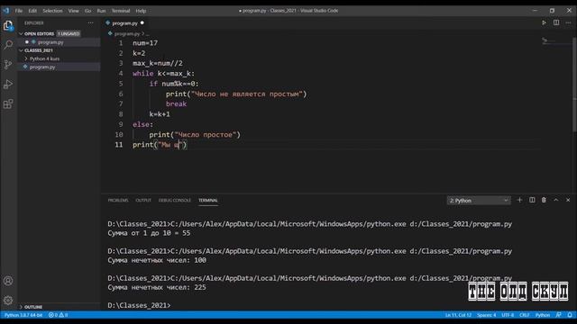Open the Run menu

click(x=101, y=11)
